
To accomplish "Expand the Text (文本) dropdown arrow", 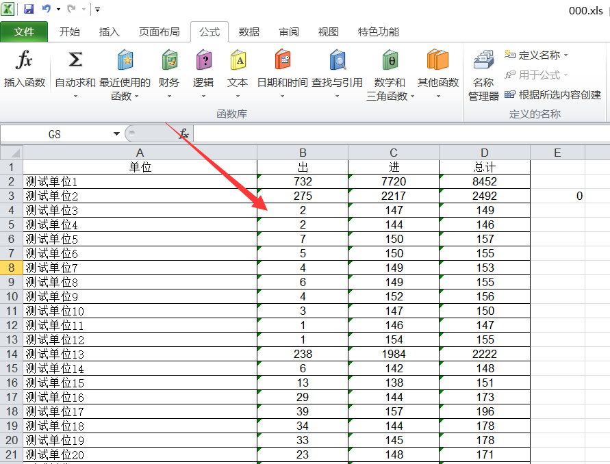I will click(x=238, y=96).
